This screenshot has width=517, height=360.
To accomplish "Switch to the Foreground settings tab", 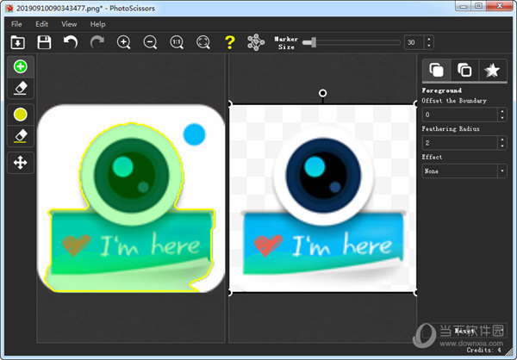I will pyautogui.click(x=436, y=70).
